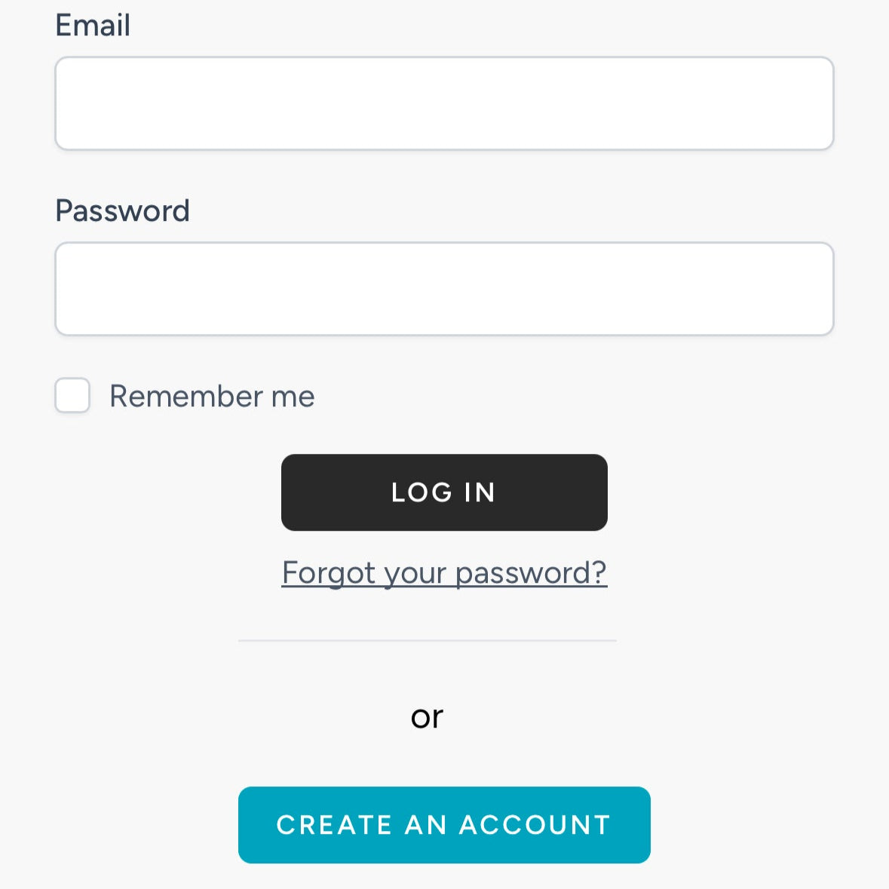Click the Password field label
Screen dimensions: 889x889
coord(122,211)
